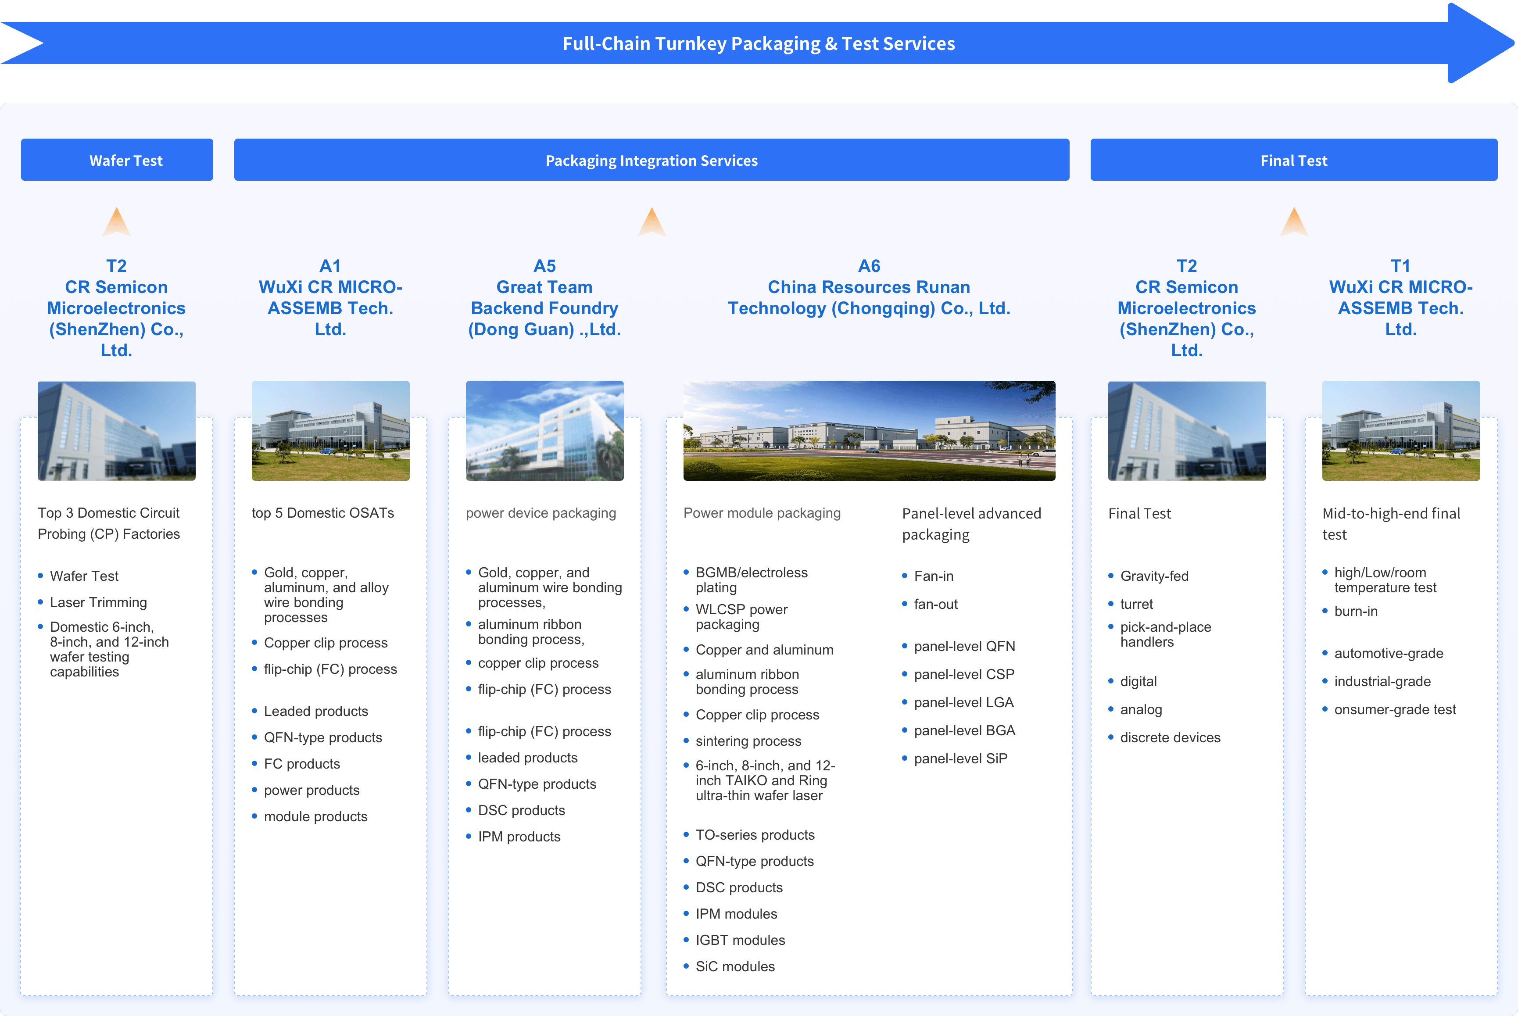Click the 'analog' bullet
This screenshot has height=1016, width=1518.
pyautogui.click(x=1141, y=709)
